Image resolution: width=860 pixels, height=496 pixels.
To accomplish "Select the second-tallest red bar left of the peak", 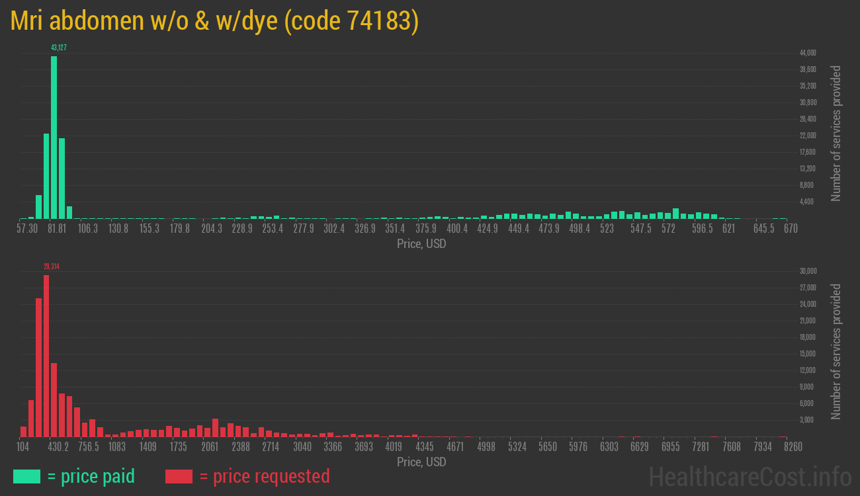I will point(39,367).
